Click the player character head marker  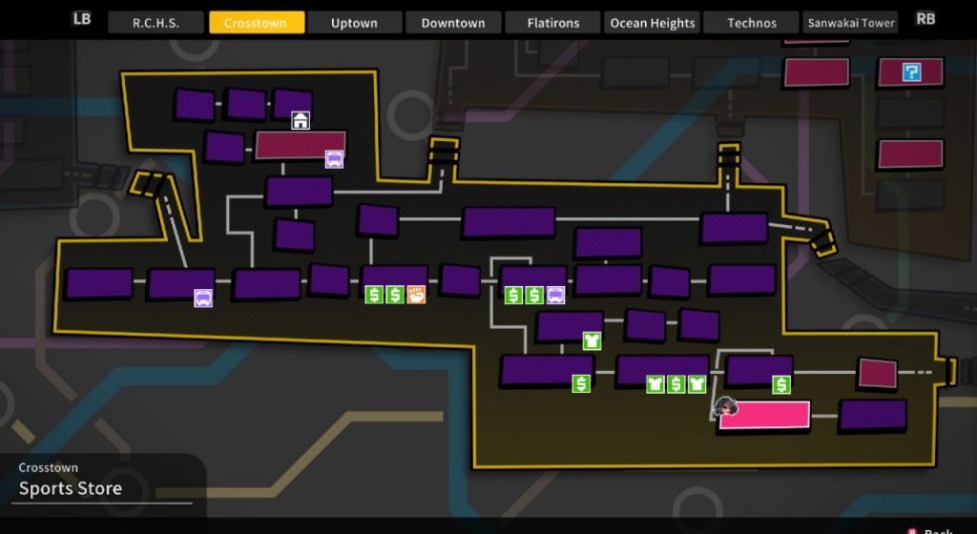click(x=726, y=407)
